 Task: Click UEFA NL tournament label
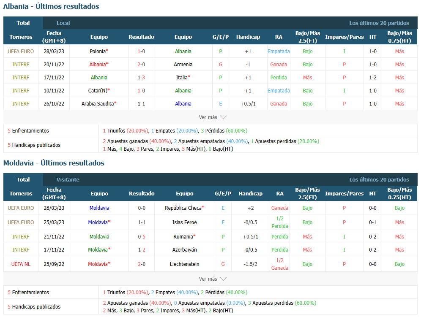click(x=21, y=264)
